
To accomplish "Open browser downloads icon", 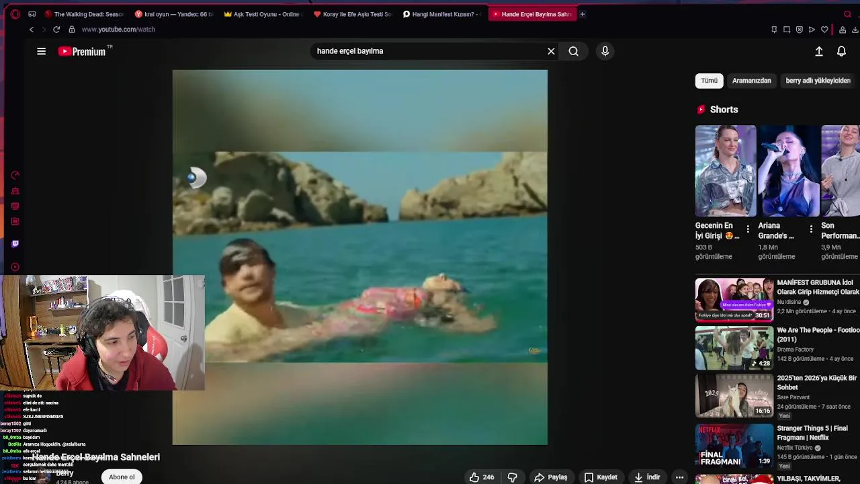I will pyautogui.click(x=855, y=30).
